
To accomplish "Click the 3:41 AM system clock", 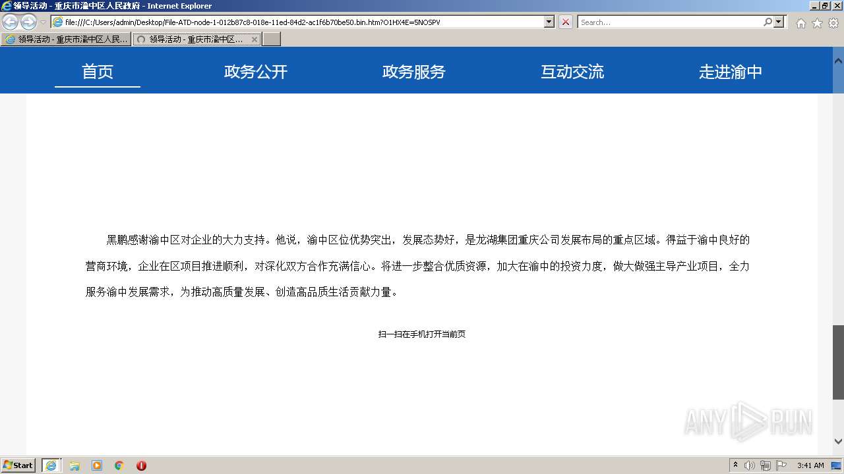I will click(x=810, y=465).
